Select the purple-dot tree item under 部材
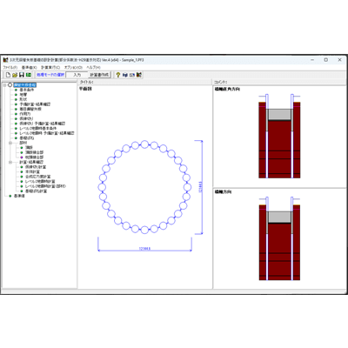Image resolution: width=348 pixels, height=348 pixels. click(34, 157)
